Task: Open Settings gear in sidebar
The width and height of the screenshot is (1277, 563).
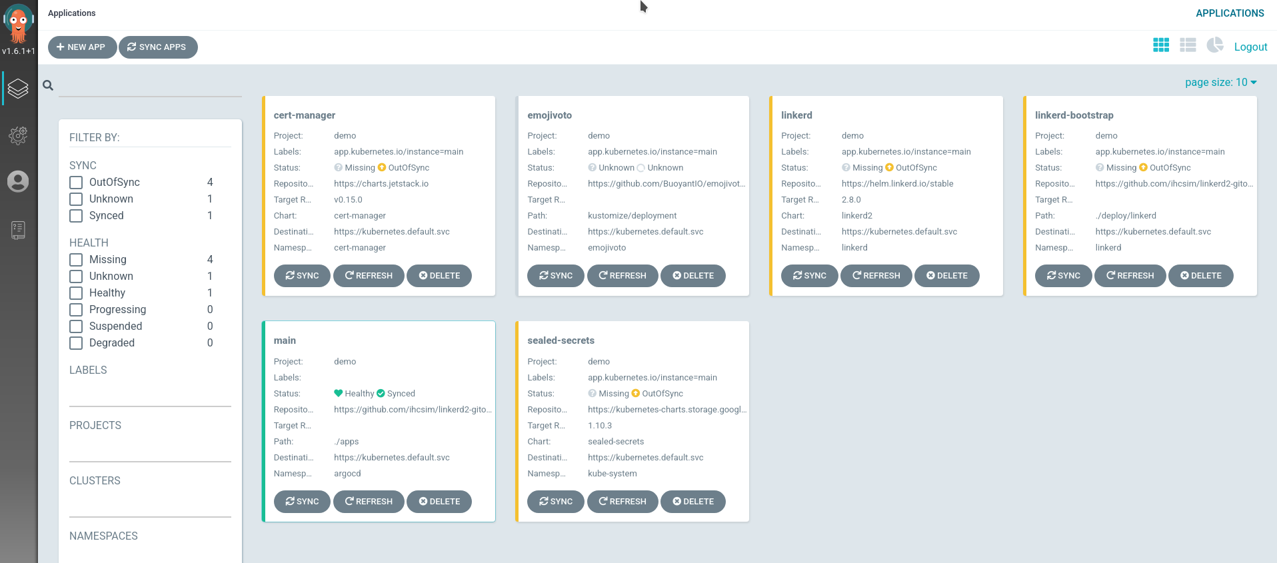Action: 18,135
